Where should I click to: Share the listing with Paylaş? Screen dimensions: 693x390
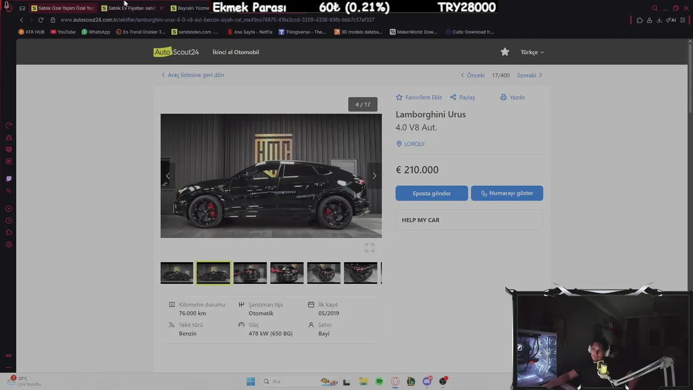tap(462, 97)
